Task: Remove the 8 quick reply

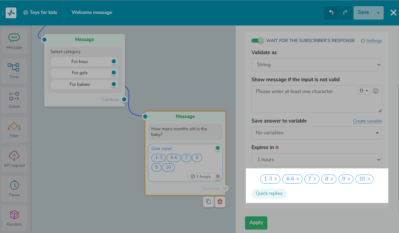Action: 332,179
